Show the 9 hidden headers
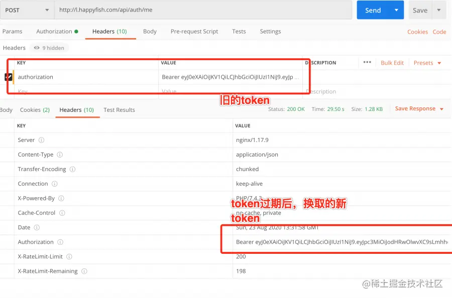Image resolution: width=452 pixels, height=298 pixels. (x=49, y=48)
